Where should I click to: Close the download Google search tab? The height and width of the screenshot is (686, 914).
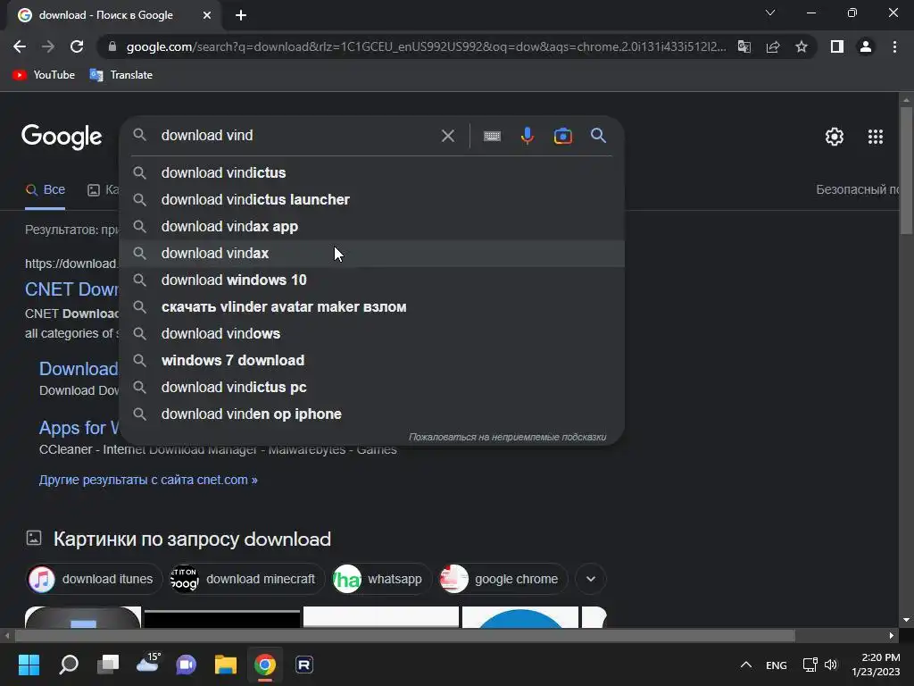pos(206,16)
